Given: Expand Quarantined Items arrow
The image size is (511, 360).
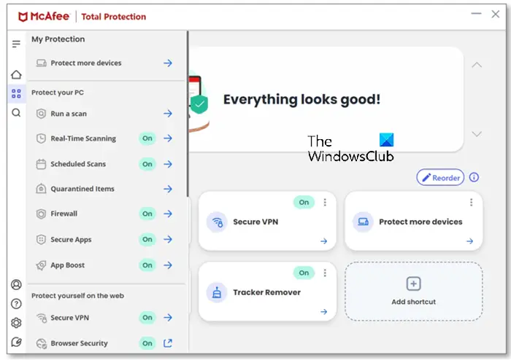Looking at the screenshot, I should (x=168, y=189).
